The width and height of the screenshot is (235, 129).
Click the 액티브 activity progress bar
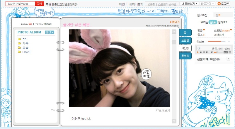pyautogui.click(x=217, y=41)
